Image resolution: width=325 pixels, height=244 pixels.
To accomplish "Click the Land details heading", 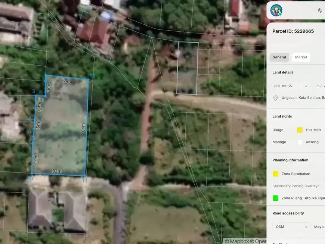I will tap(283, 72).
